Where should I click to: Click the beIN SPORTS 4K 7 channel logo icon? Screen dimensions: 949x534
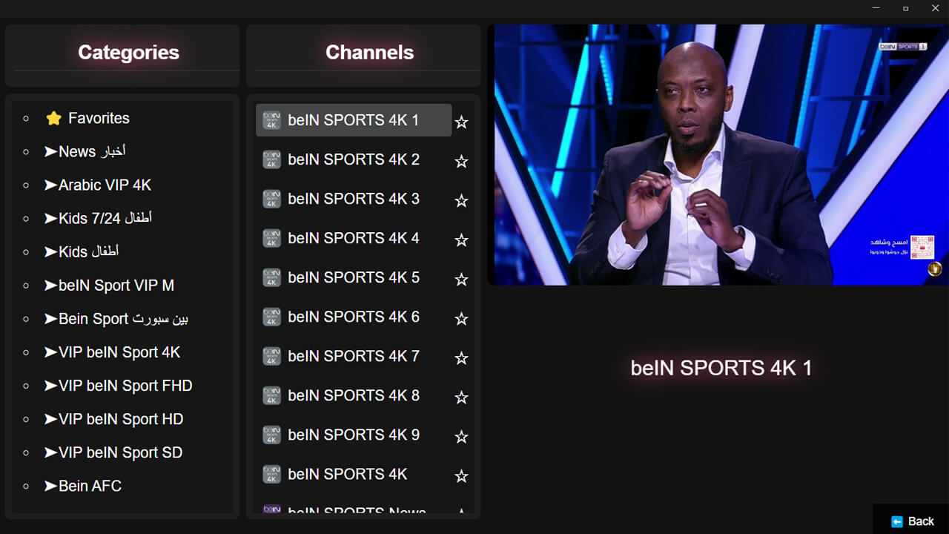pyautogui.click(x=272, y=356)
